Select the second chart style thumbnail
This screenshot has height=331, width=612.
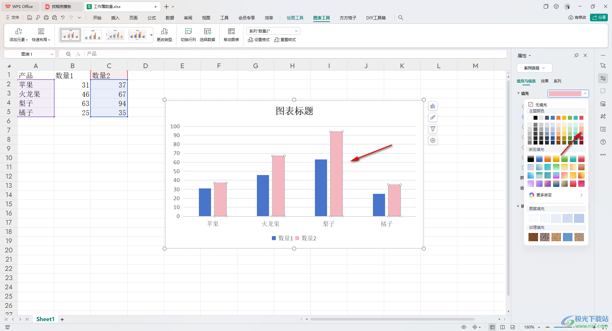[93, 35]
